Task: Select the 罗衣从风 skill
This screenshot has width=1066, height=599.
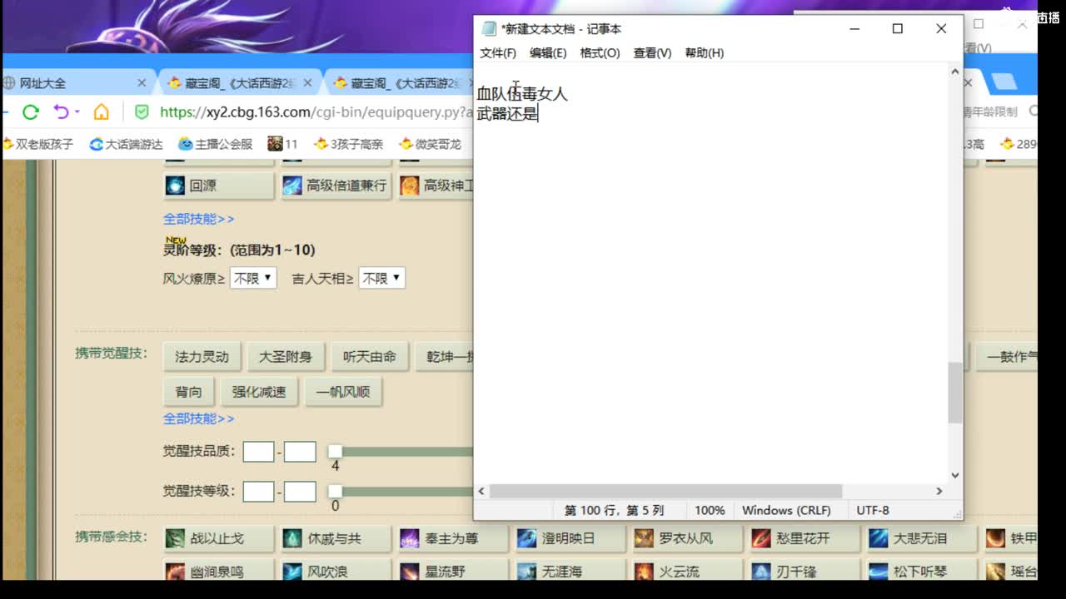Action: click(688, 538)
